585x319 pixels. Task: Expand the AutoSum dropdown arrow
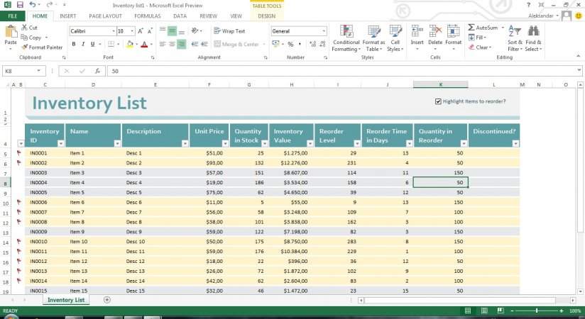(503, 28)
